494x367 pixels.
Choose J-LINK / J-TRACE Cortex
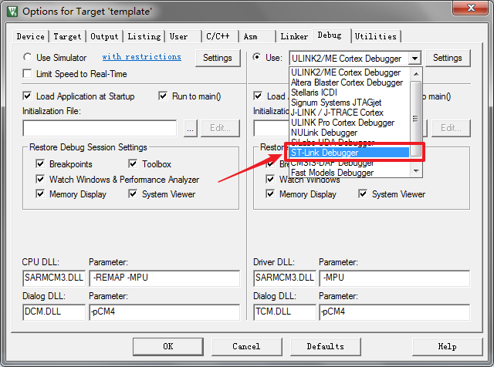(349, 113)
